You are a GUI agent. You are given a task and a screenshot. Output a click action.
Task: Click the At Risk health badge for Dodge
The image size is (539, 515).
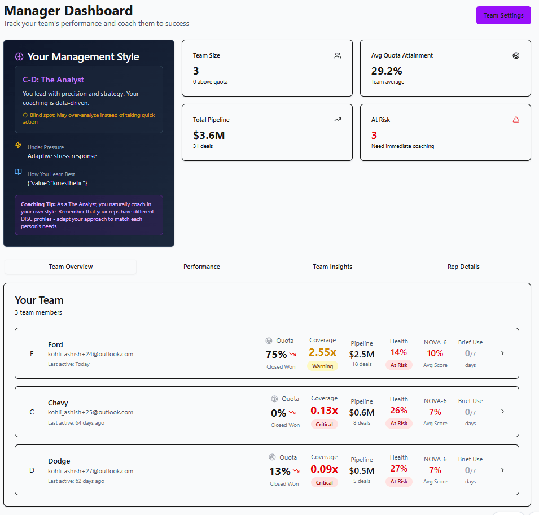pos(399,481)
